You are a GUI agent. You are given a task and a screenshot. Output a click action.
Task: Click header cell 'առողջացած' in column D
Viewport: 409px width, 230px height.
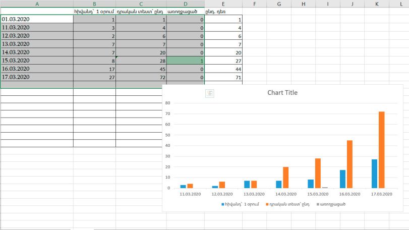pyautogui.click(x=186, y=12)
